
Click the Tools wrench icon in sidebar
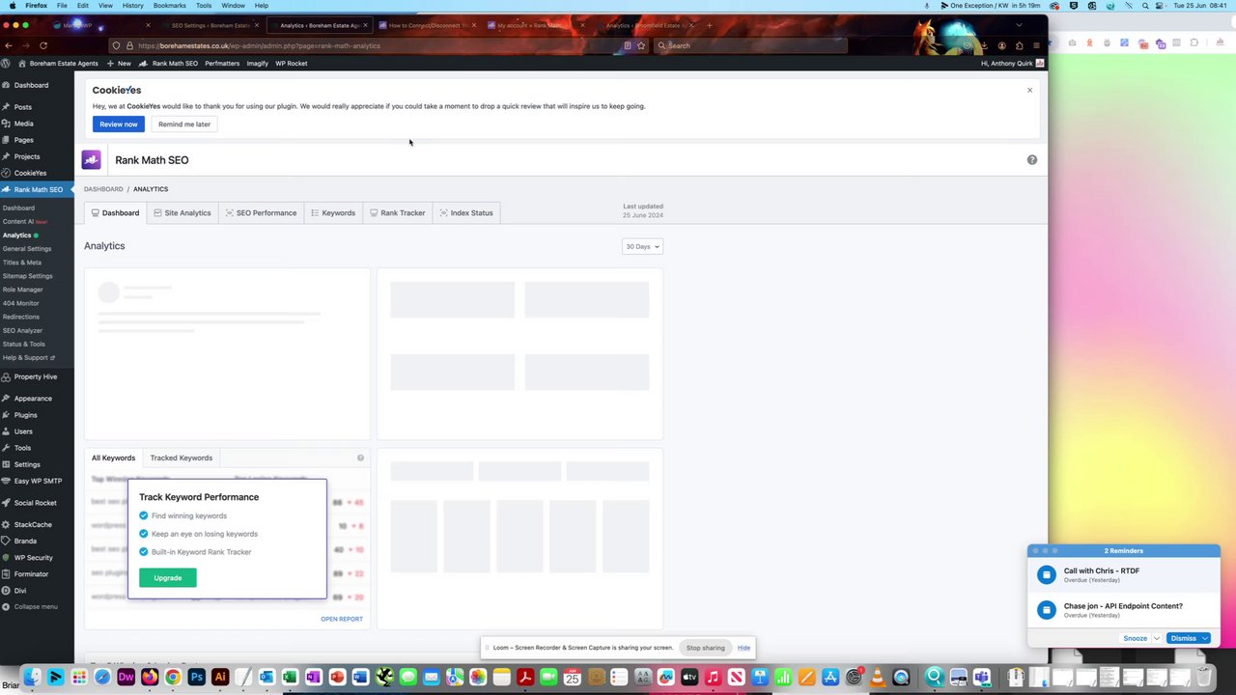tap(6, 448)
